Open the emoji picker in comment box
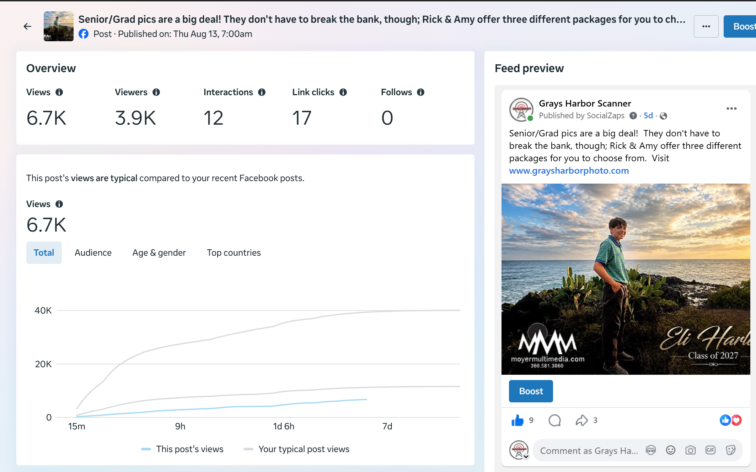 [x=671, y=450]
